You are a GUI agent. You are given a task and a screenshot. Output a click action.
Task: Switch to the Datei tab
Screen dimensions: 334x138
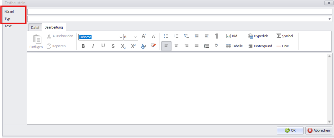click(x=35, y=28)
